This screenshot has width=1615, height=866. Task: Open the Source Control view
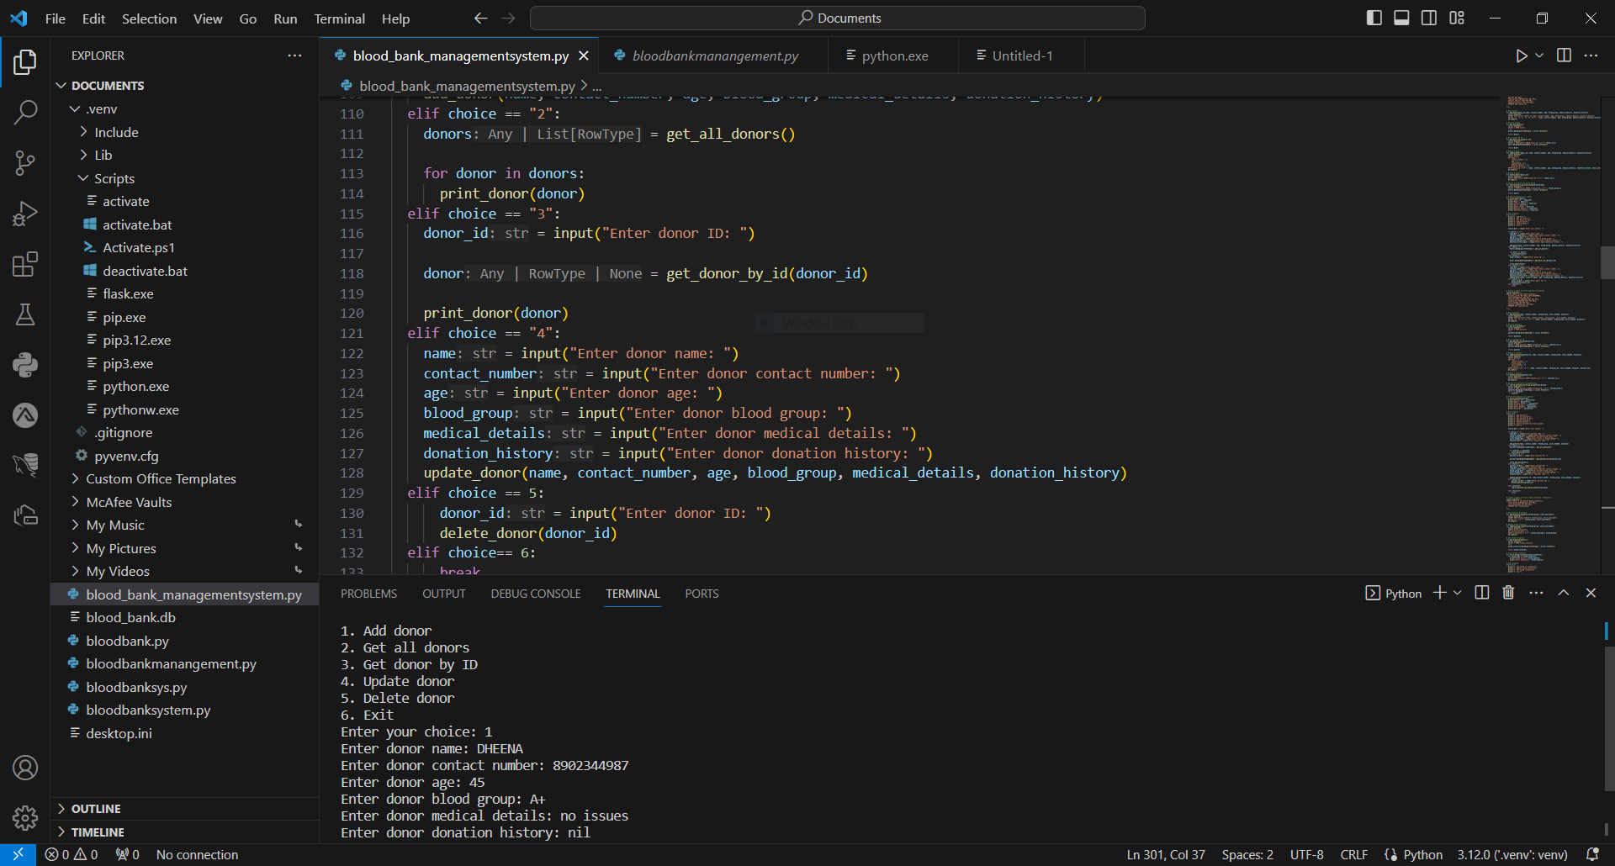tap(25, 163)
